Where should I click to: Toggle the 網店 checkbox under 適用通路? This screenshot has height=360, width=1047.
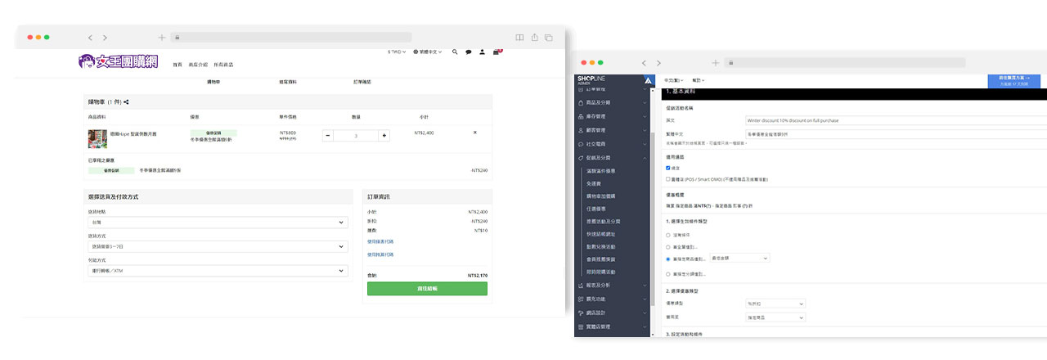[x=668, y=168]
